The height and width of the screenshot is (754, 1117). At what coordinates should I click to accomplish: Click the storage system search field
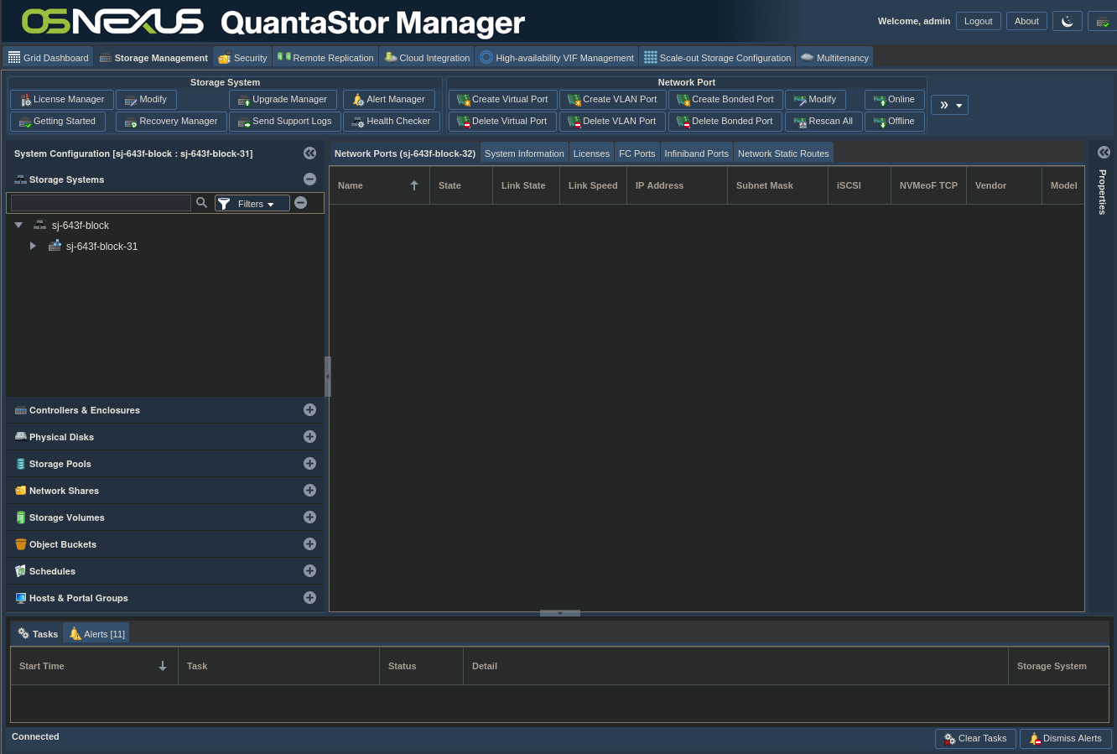(x=101, y=204)
